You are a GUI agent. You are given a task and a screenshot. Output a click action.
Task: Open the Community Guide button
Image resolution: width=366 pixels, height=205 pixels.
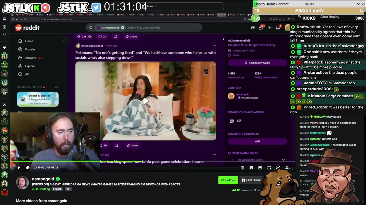tap(257, 63)
